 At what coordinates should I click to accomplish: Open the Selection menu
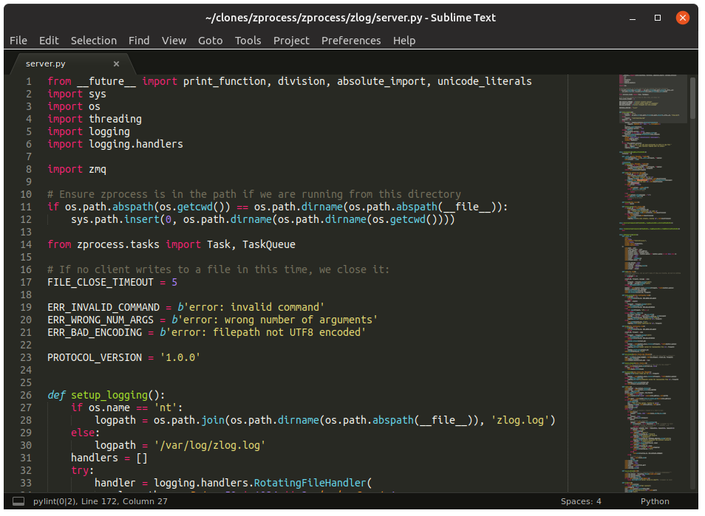(x=94, y=41)
